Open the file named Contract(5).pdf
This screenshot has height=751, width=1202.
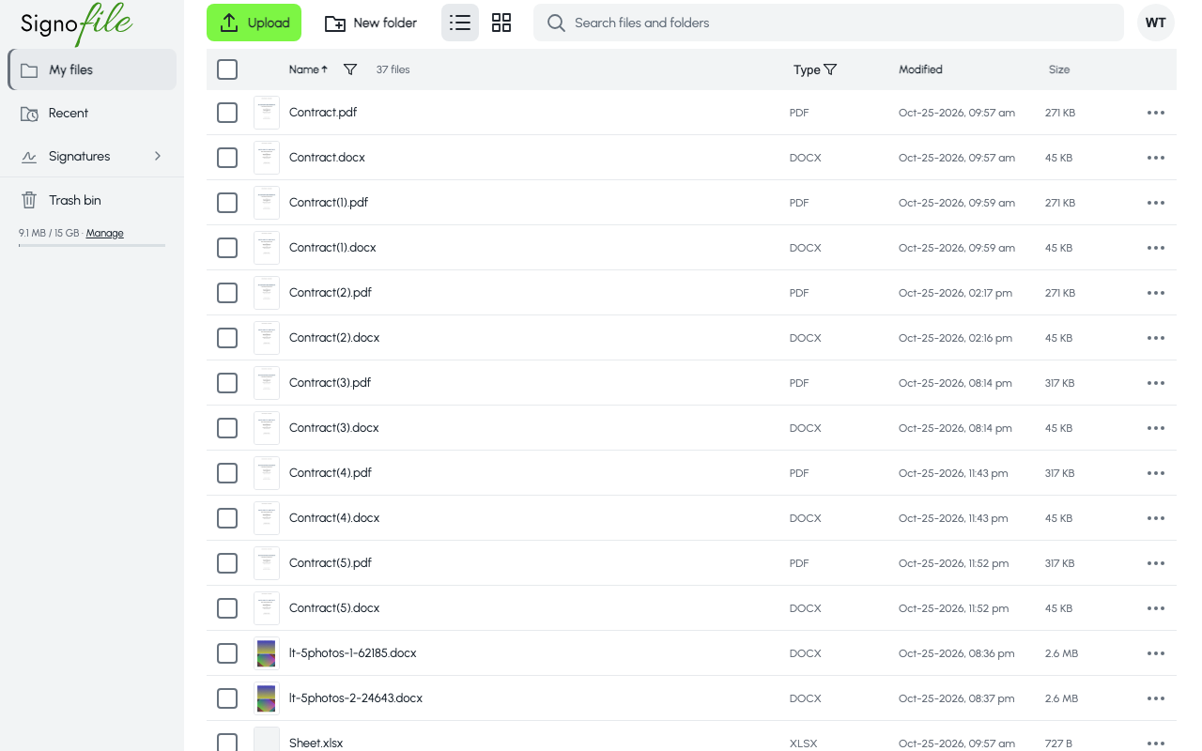[x=331, y=563]
